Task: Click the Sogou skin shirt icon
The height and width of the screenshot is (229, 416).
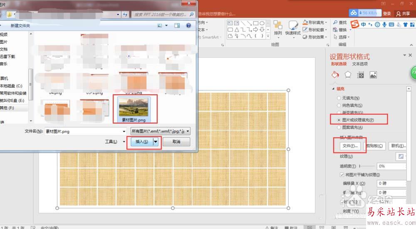Action: point(405,25)
